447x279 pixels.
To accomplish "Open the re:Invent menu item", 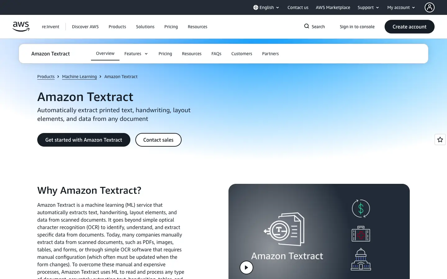I will point(51,27).
